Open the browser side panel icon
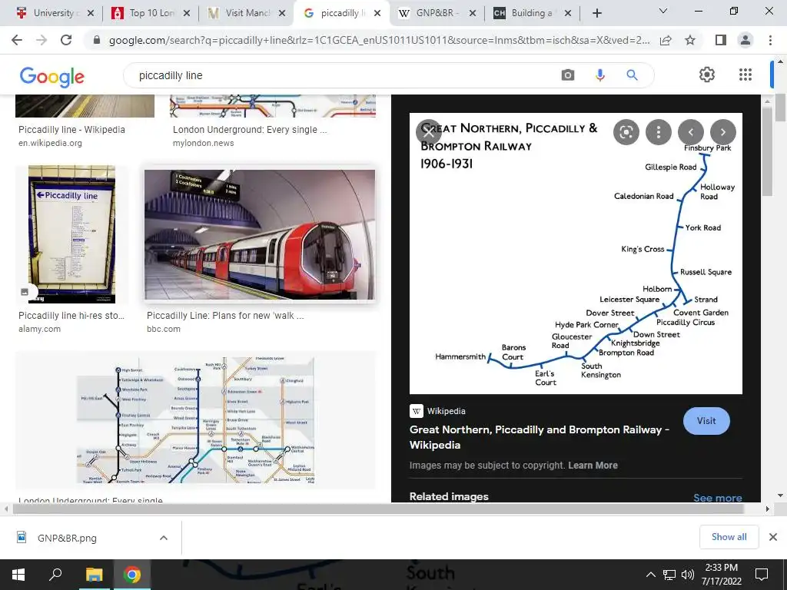The height and width of the screenshot is (590, 787). 721,40
